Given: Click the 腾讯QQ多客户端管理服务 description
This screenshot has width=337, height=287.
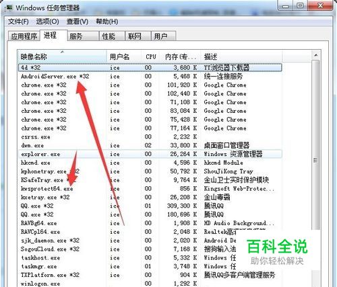Looking at the screenshot, I should [239, 275].
